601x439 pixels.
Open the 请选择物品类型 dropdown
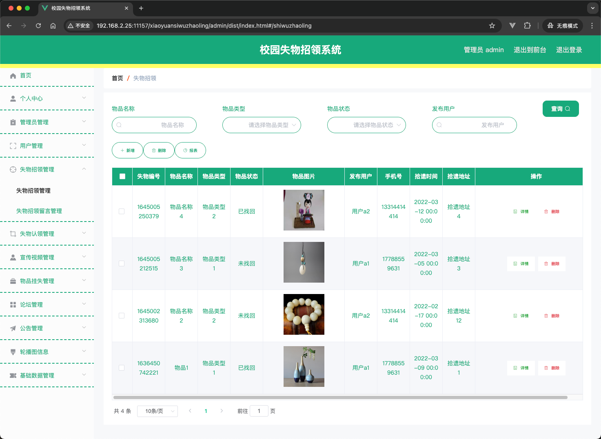pos(262,125)
